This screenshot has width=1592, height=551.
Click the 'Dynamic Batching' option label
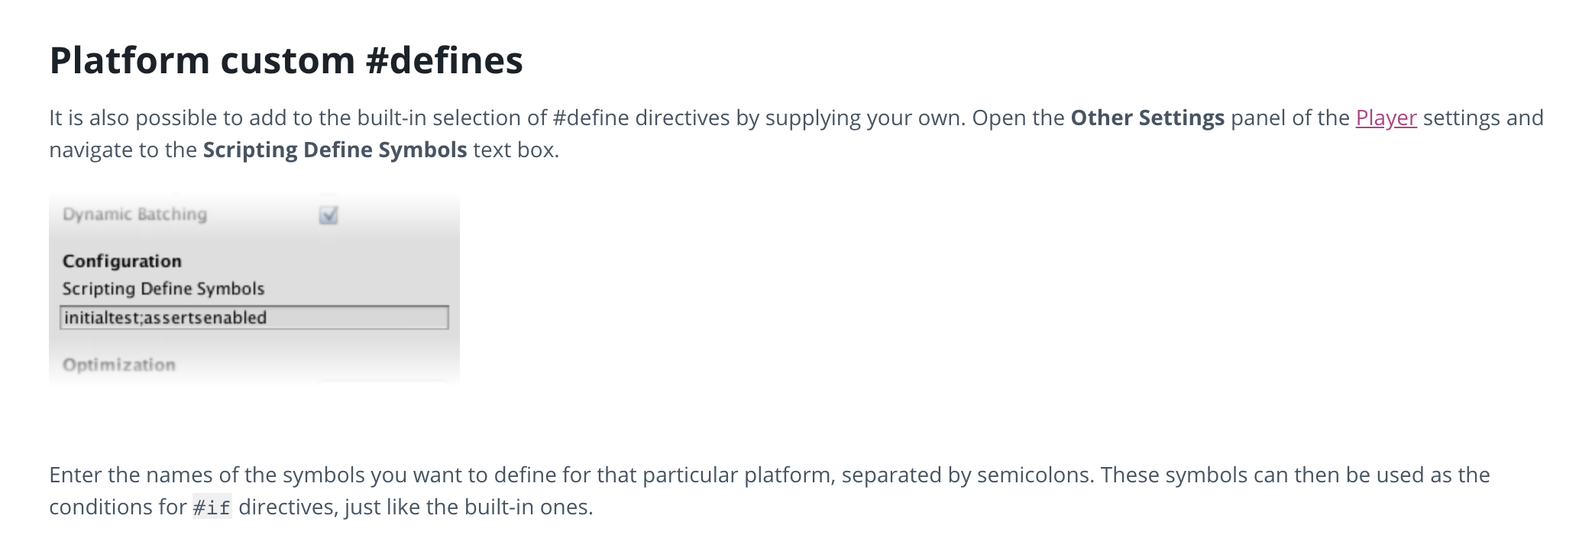[134, 214]
